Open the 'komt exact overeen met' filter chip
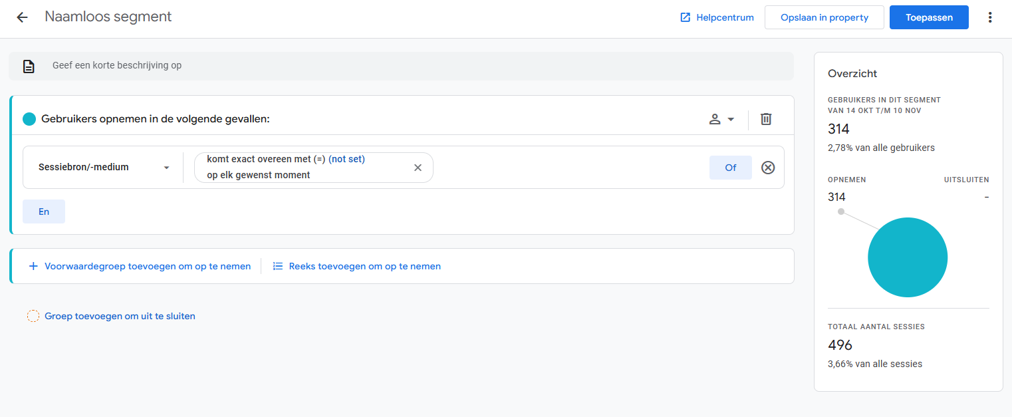The image size is (1012, 417). coord(306,168)
